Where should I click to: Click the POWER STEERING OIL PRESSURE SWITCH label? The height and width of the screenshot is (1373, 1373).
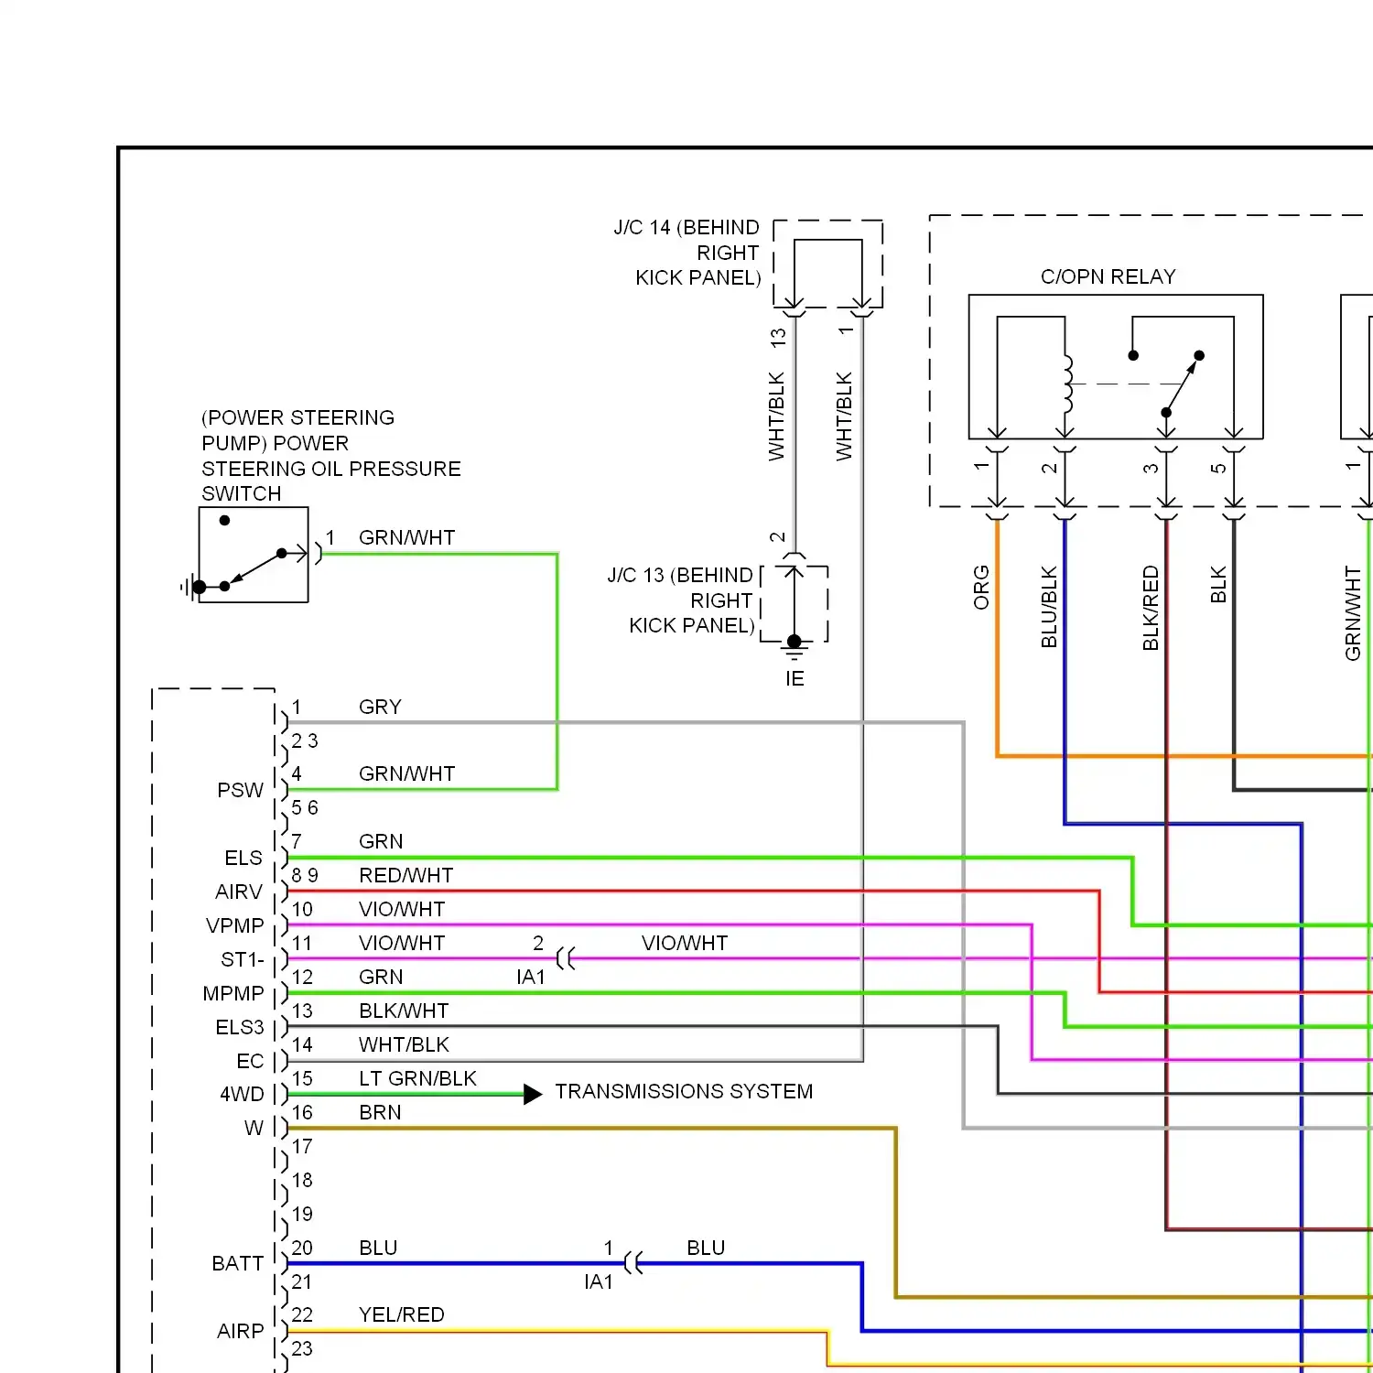coord(331,456)
